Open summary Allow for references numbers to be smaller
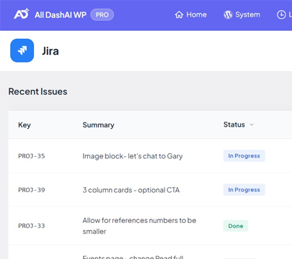The width and height of the screenshot is (292, 259). [x=139, y=226]
